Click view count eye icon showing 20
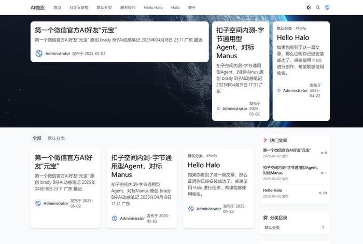363x244 pixels. pyautogui.click(x=320, y=193)
